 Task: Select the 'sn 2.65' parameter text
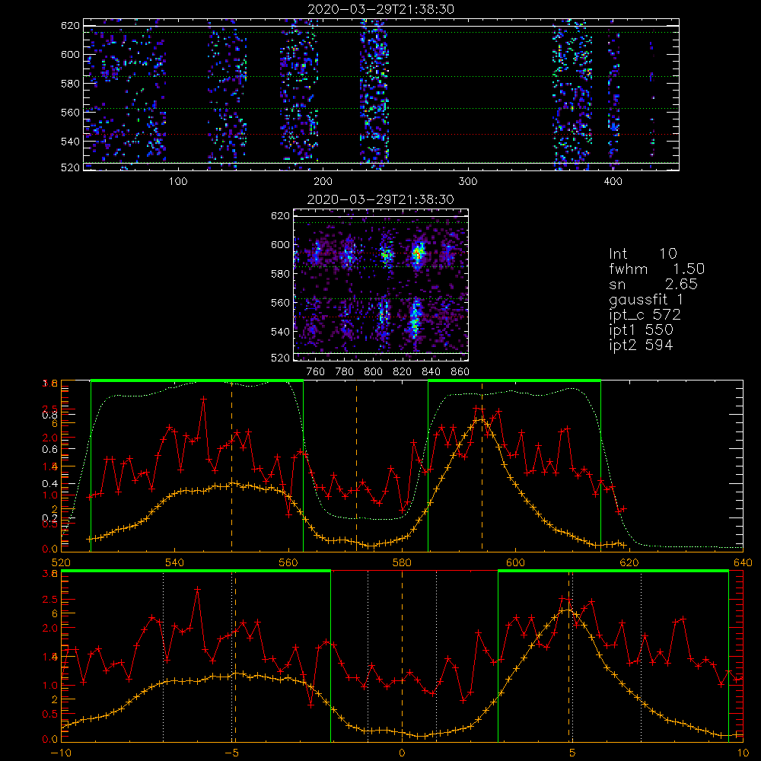point(653,284)
